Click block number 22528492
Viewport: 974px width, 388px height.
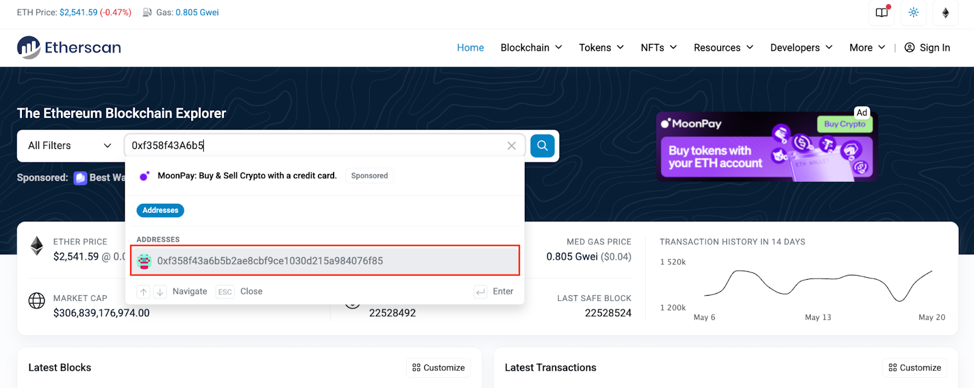393,313
